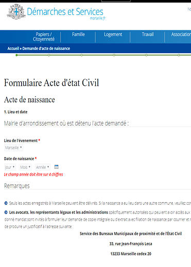This screenshot has width=191, height=267.
Task: Click the 'Remarques' section heading
Action: coord(17,186)
